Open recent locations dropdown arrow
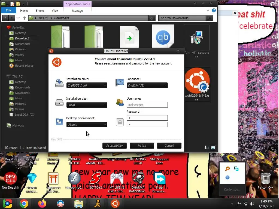This screenshot has width=279, height=209. coord(18,18)
